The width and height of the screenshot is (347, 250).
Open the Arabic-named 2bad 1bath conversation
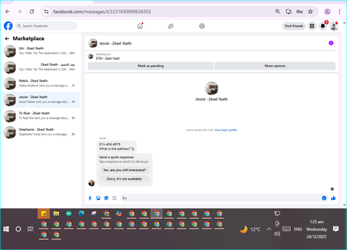[41, 67]
